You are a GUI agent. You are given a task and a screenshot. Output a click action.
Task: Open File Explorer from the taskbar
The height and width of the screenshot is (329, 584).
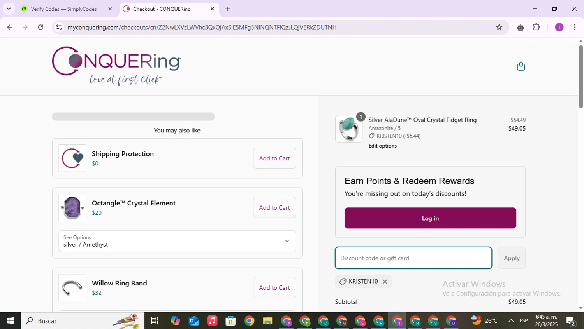[267, 321]
